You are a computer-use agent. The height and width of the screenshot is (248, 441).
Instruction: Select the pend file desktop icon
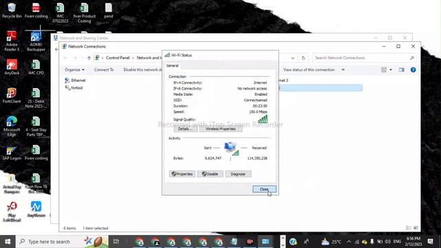tap(109, 11)
